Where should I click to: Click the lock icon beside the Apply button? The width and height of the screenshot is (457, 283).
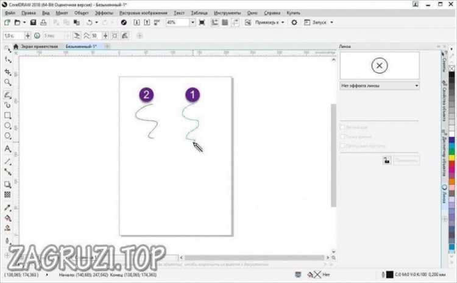point(387,160)
